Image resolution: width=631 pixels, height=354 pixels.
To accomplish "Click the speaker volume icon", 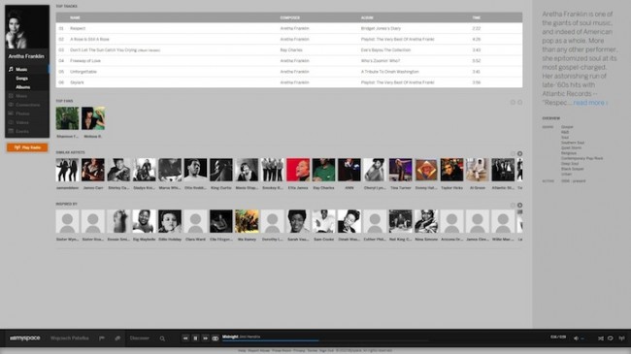I will 576,338.
